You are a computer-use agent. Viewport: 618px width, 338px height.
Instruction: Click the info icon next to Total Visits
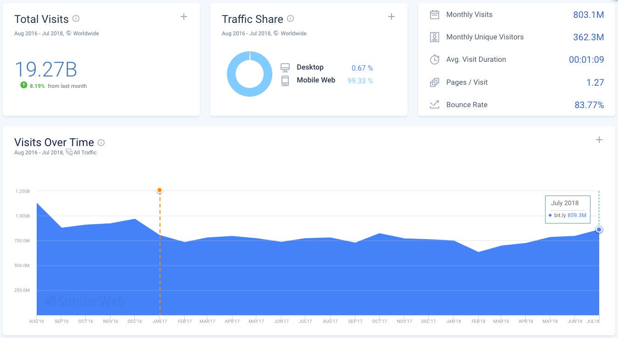point(76,19)
